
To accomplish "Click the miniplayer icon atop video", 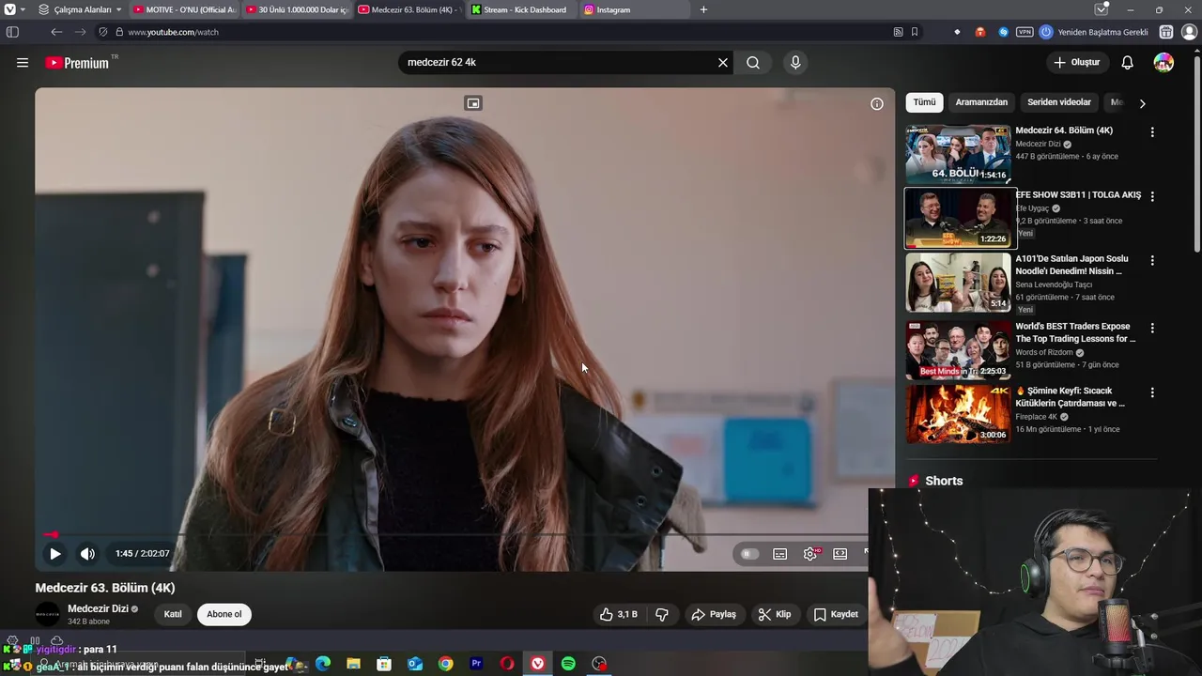I will coord(473,103).
